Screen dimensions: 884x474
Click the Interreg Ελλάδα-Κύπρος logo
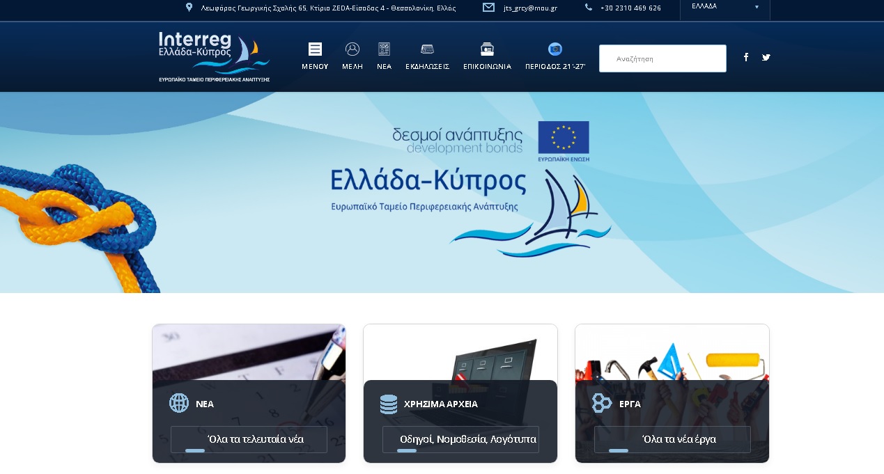(214, 56)
